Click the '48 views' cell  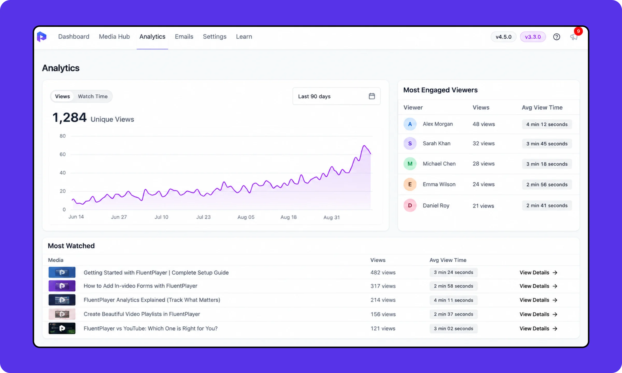pos(484,124)
